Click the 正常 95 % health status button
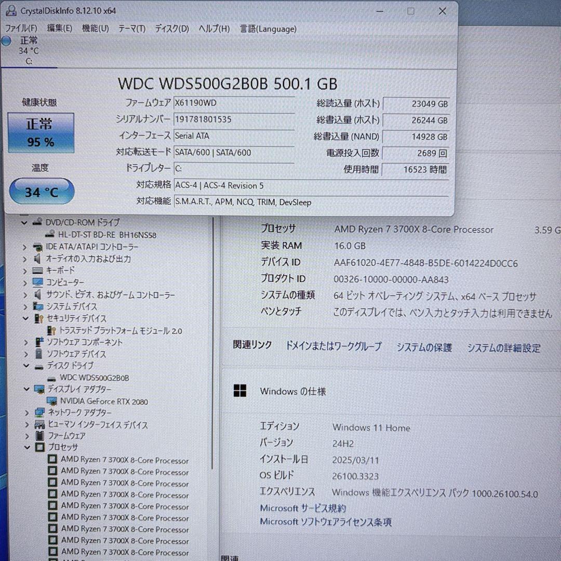561x561 pixels. (41, 133)
